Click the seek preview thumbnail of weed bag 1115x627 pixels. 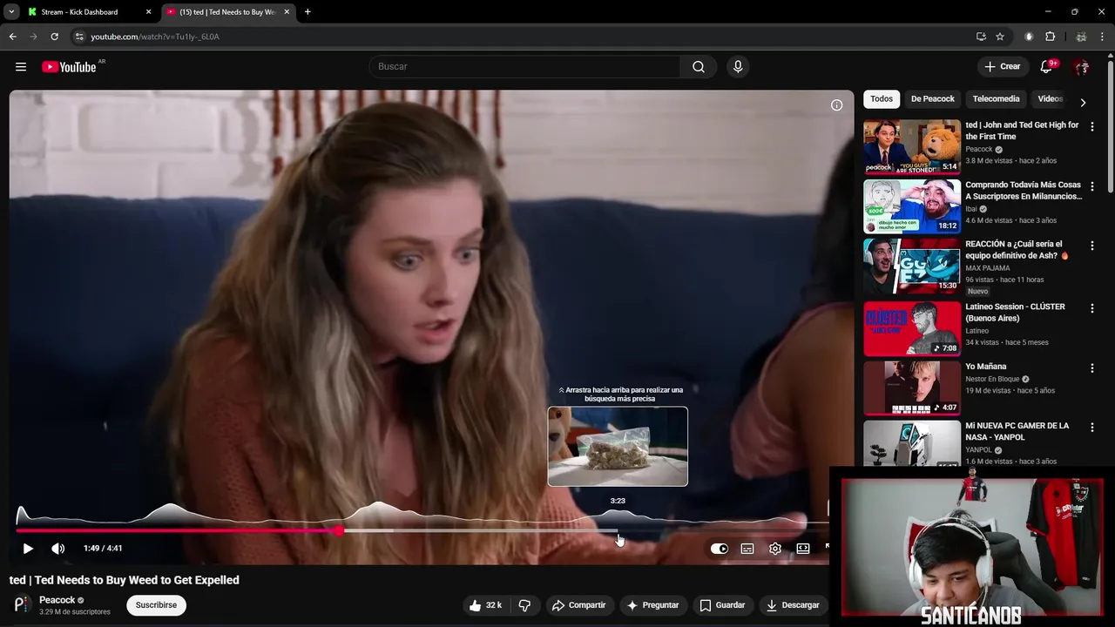coord(618,447)
